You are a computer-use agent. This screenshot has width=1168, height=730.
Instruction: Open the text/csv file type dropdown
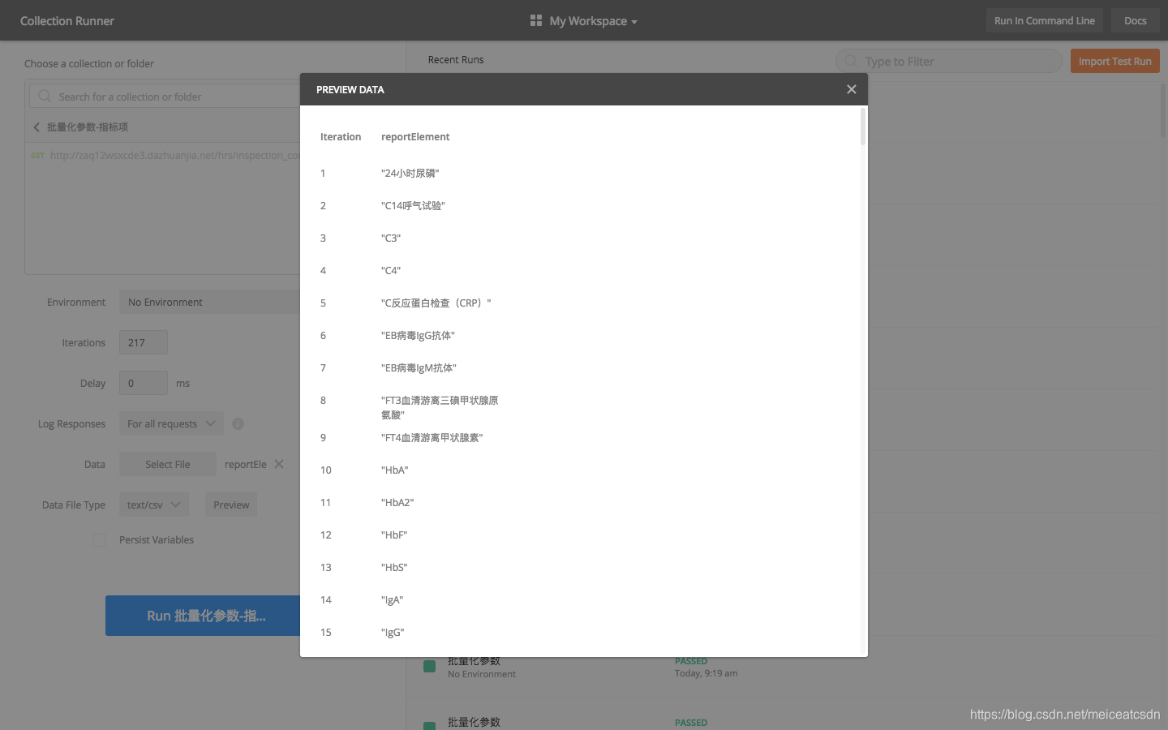[154, 505]
